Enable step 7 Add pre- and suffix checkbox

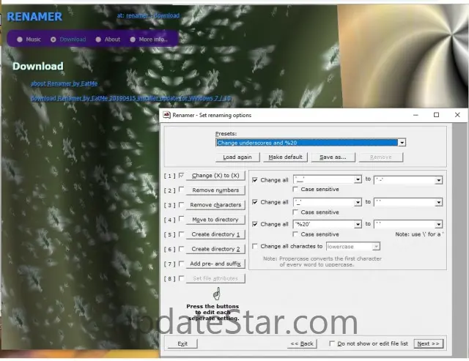click(181, 264)
